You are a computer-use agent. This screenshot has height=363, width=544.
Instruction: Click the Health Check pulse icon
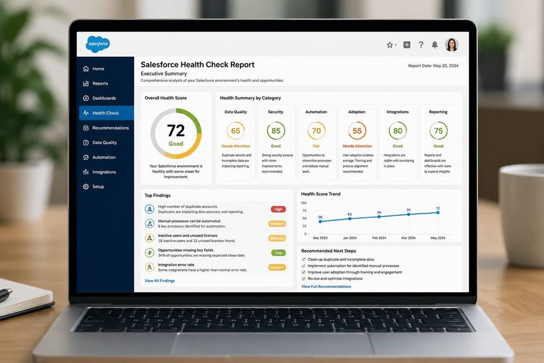coord(86,113)
